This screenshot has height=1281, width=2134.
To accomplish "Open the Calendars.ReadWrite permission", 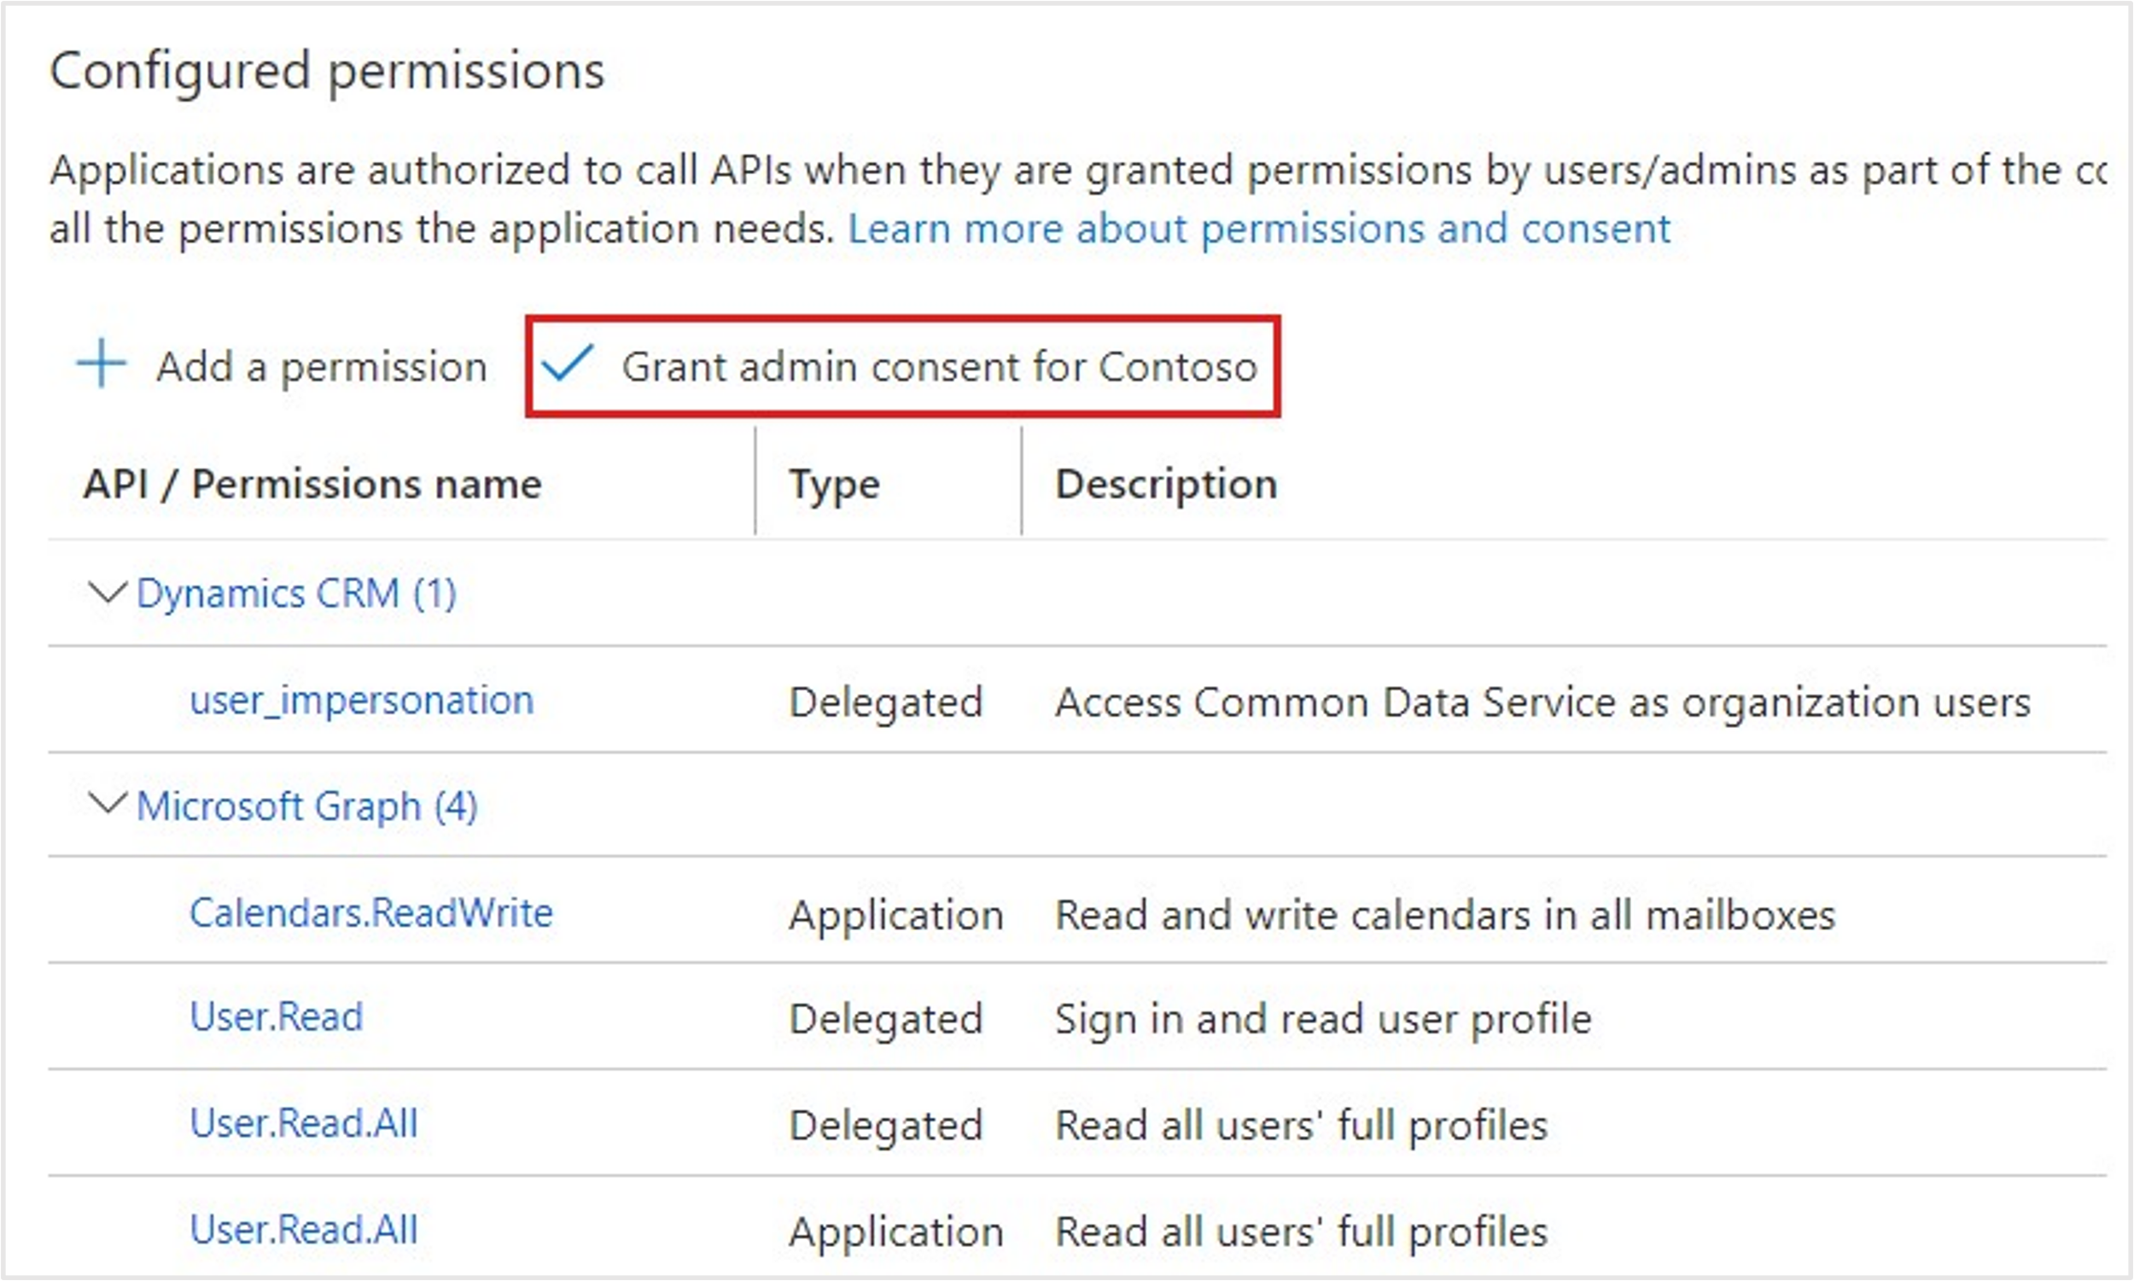I will pos(371,912).
